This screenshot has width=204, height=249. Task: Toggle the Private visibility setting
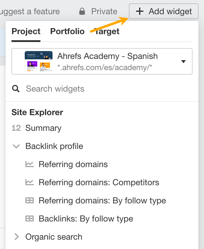coord(104,12)
